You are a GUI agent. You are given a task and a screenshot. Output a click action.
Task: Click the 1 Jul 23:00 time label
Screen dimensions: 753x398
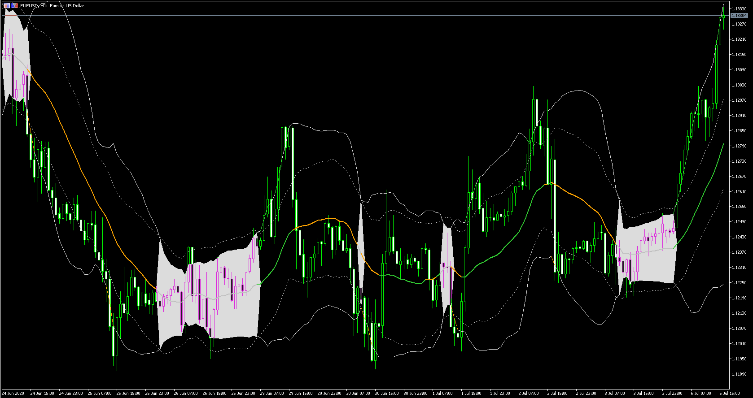tap(500, 394)
